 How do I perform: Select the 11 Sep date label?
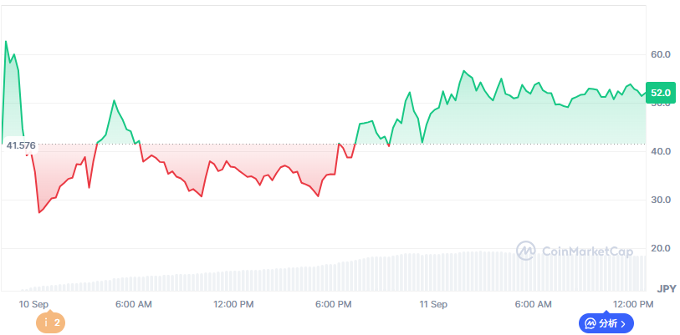click(433, 304)
